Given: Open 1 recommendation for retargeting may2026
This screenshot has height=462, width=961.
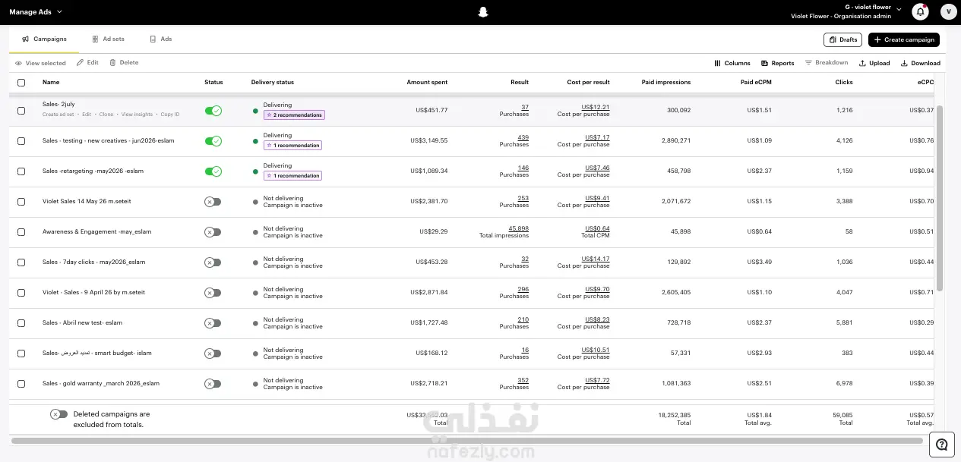Looking at the screenshot, I should click(x=292, y=176).
